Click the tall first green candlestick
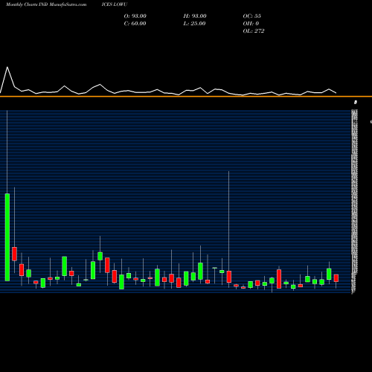This screenshot has width=372, height=372. pyautogui.click(x=7, y=237)
